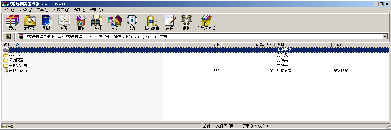
Task: Open the 文件(F) menu
Action: pyautogui.click(x=9, y=10)
